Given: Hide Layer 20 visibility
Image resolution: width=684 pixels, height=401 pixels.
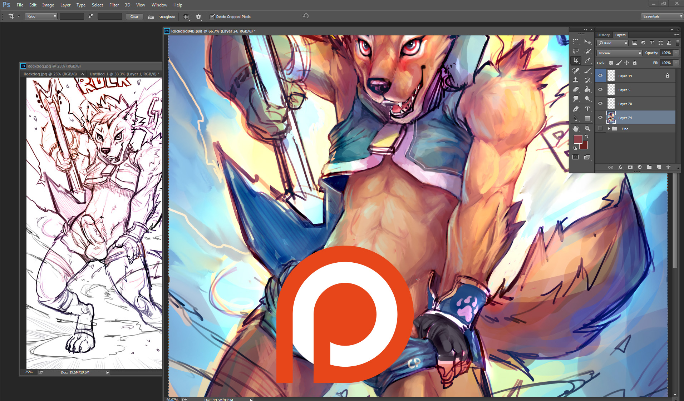Looking at the screenshot, I should 600,104.
